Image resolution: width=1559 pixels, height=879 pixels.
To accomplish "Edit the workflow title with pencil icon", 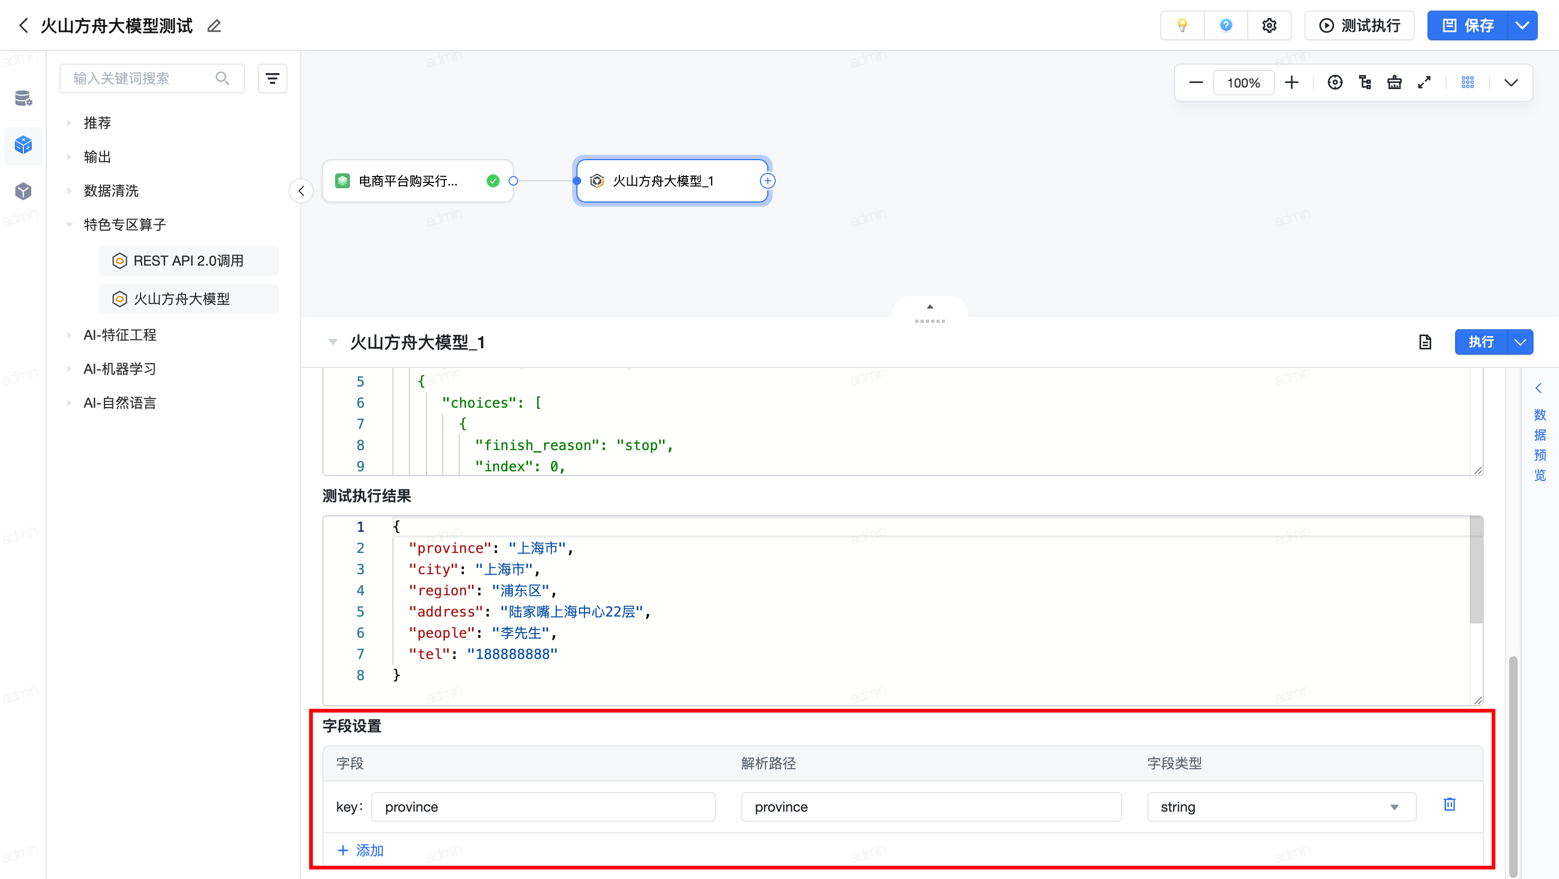I will [x=214, y=26].
